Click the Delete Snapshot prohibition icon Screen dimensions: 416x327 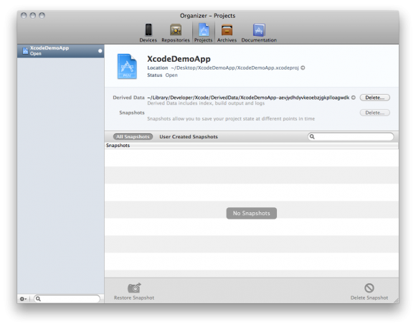[x=369, y=288]
